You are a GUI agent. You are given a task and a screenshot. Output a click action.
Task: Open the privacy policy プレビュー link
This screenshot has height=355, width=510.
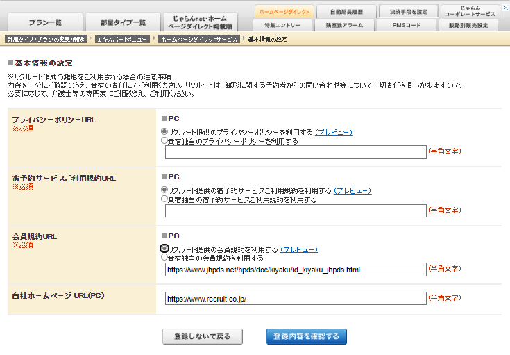[x=334, y=132]
